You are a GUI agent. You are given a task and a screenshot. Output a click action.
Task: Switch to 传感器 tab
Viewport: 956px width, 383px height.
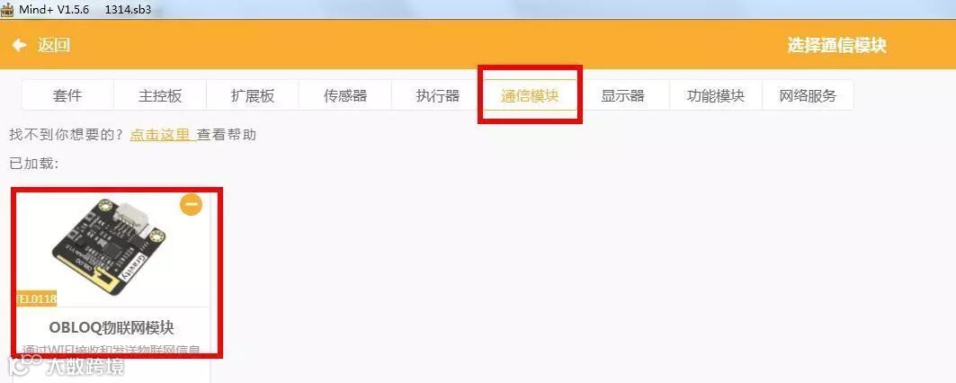click(x=345, y=95)
